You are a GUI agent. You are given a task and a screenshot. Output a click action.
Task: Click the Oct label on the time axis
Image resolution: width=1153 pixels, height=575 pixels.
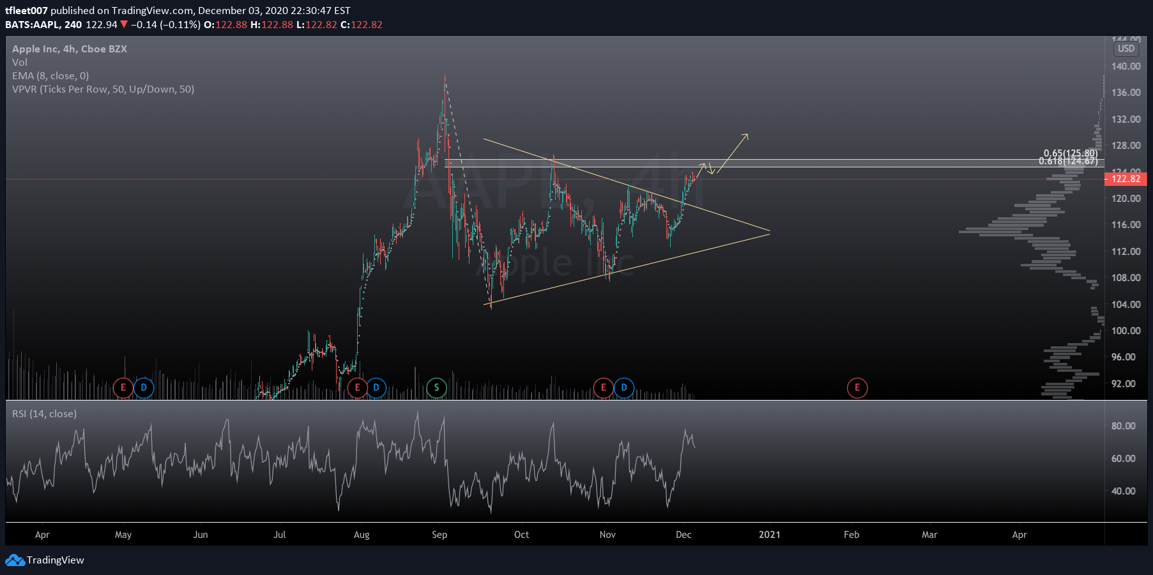522,535
